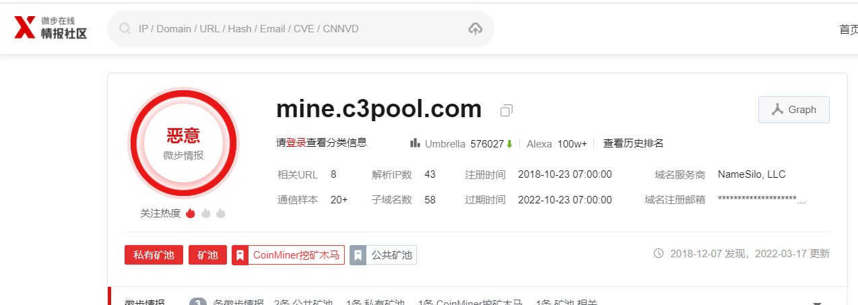Expand the 微步情报 section arrow

coord(818,304)
